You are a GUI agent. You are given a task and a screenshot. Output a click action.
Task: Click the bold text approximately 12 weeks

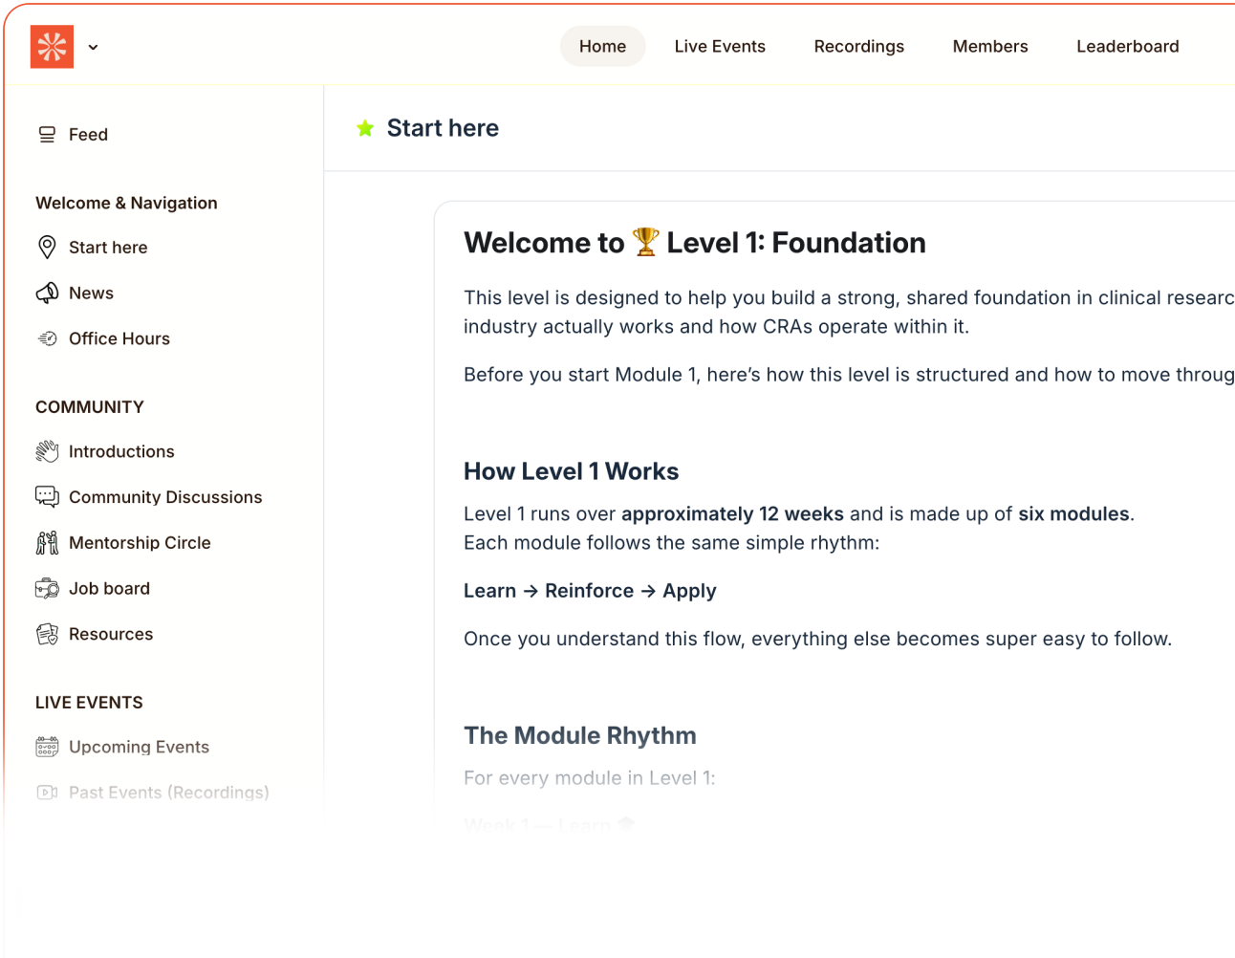[x=732, y=514]
